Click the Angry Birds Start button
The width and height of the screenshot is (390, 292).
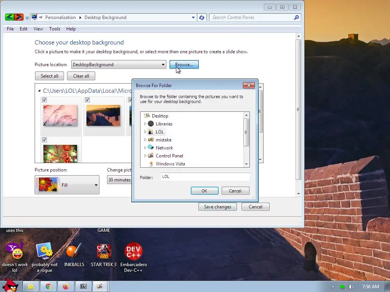(x=10, y=285)
